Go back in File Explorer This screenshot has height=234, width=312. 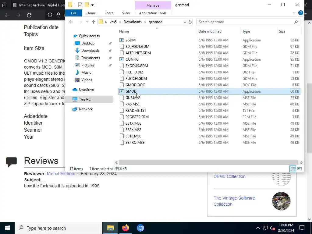tap(71, 22)
